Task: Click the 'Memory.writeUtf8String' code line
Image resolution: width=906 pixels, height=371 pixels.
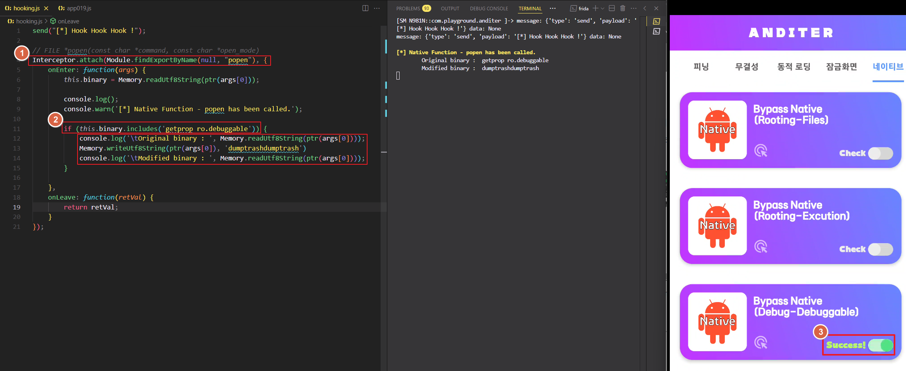Action: (193, 148)
